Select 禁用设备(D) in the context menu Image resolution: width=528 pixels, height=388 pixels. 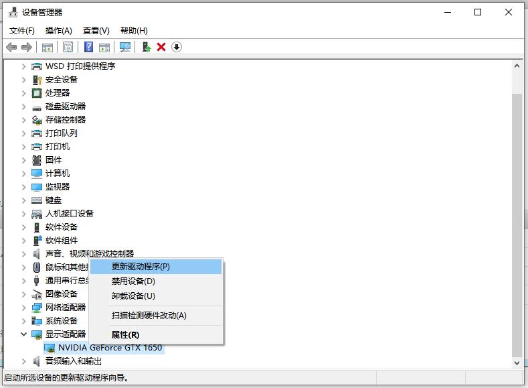point(133,281)
